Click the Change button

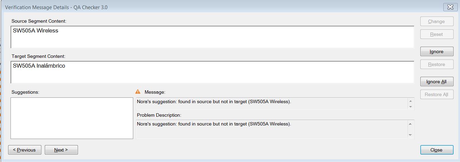(x=437, y=21)
